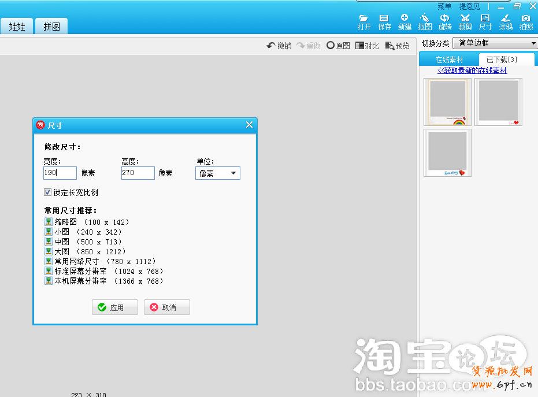Toggle the 锁定长宽比例 checkbox

coord(48,192)
